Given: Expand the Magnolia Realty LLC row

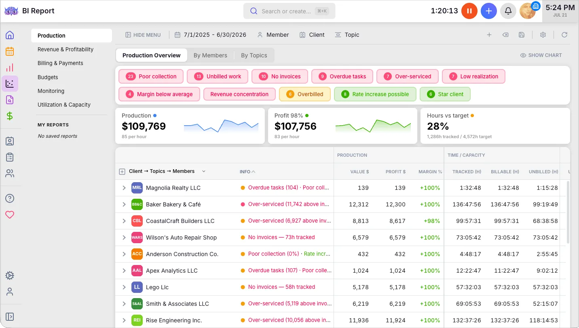Looking at the screenshot, I should [x=124, y=188].
